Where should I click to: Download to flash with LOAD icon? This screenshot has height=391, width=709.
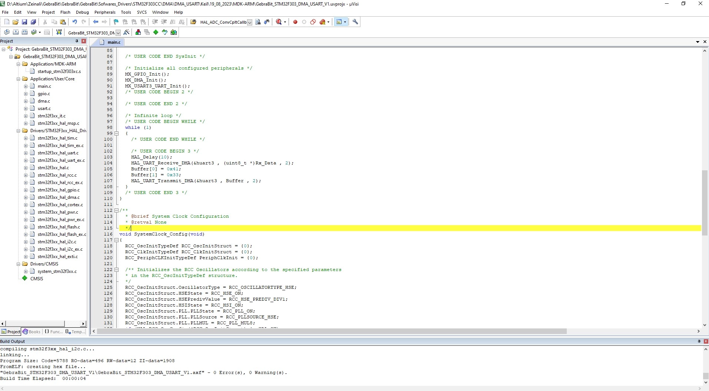[59, 32]
